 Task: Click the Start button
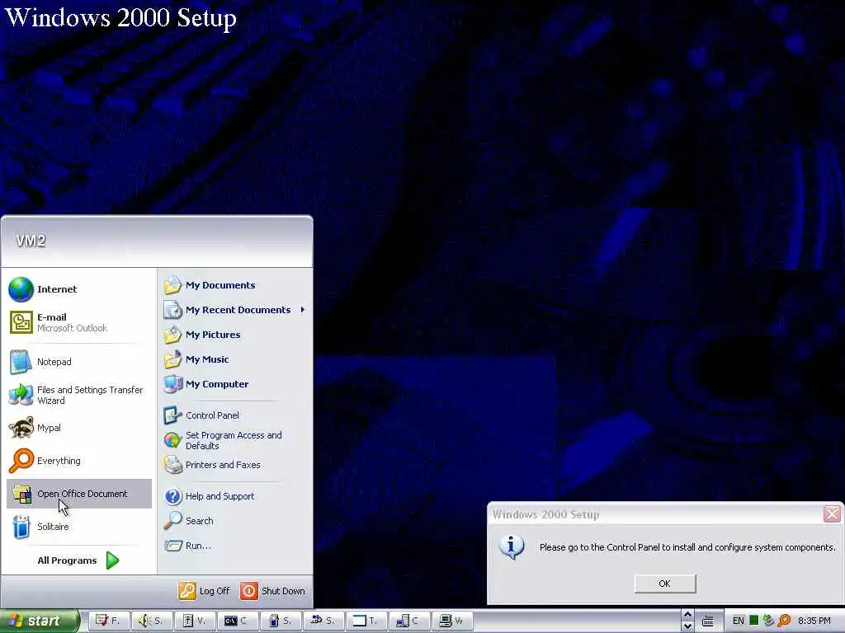click(40, 621)
